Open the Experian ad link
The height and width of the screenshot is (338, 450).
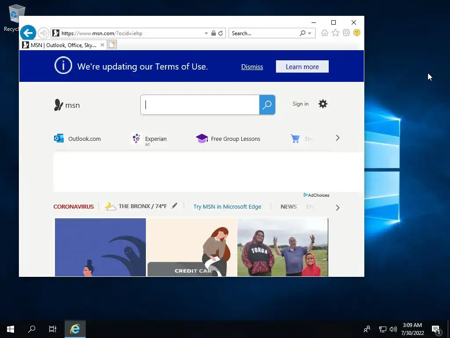pos(149,139)
